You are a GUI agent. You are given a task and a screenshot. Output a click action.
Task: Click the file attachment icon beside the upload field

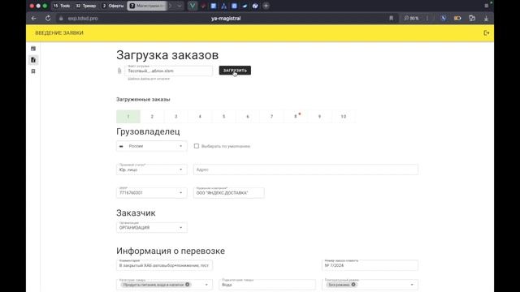119,71
